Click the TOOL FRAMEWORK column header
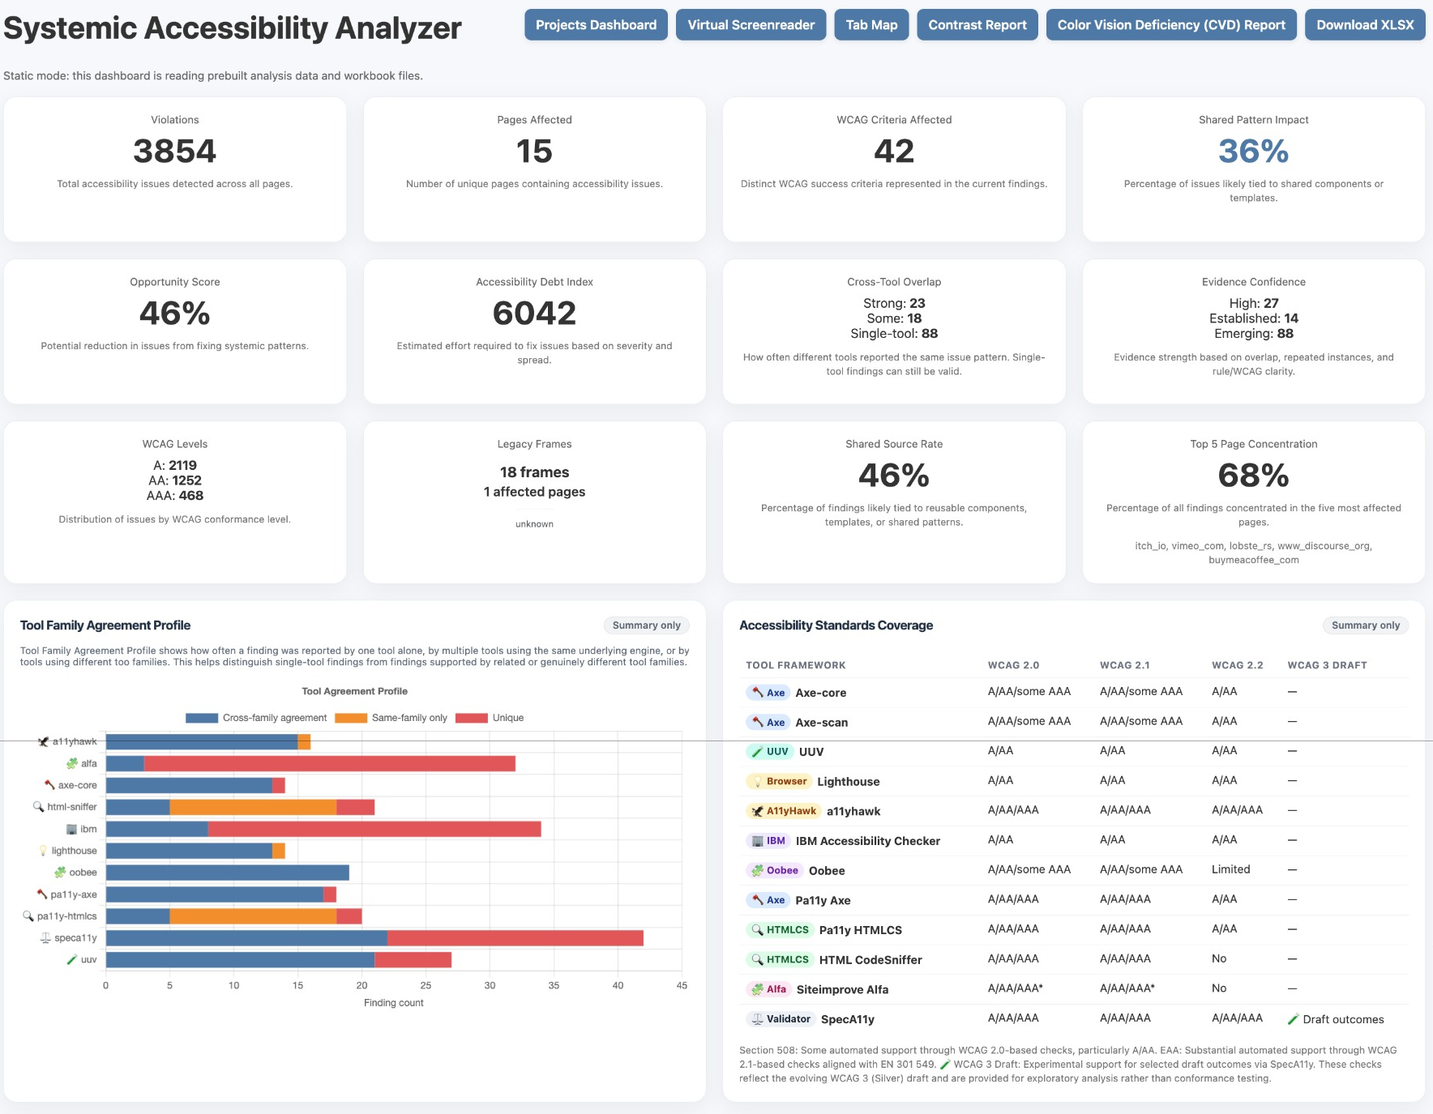Viewport: 1433px width, 1114px height. pyautogui.click(x=795, y=665)
